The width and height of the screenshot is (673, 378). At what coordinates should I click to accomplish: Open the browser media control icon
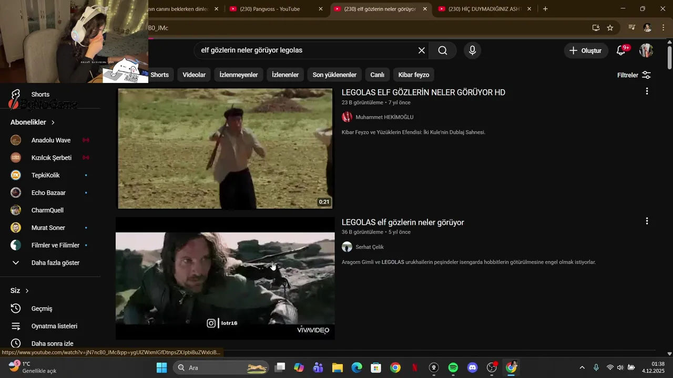point(632,28)
